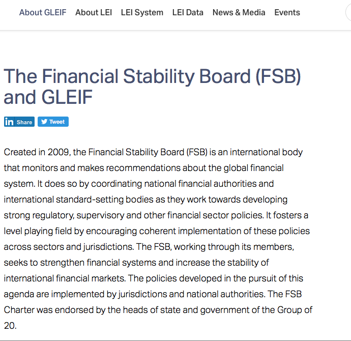Image resolution: width=351 pixels, height=341 pixels.
Task: Open the About GLEIF menu
Action: [x=43, y=12]
